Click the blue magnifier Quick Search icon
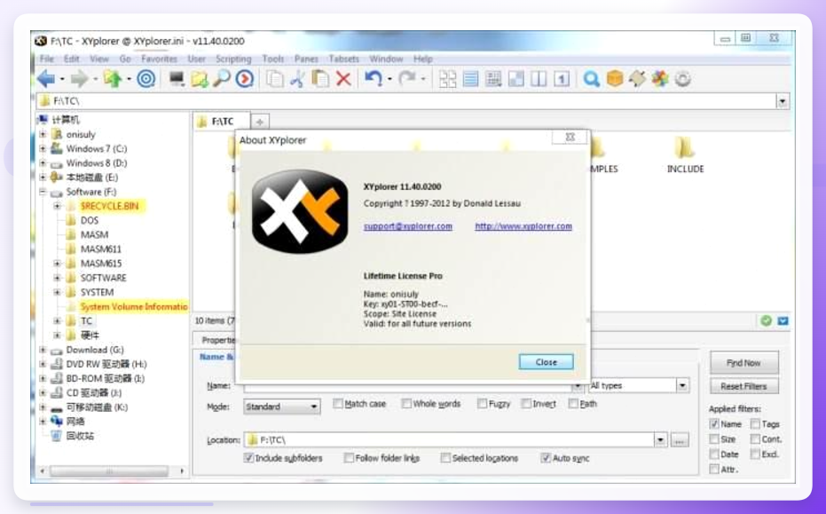 [592, 79]
